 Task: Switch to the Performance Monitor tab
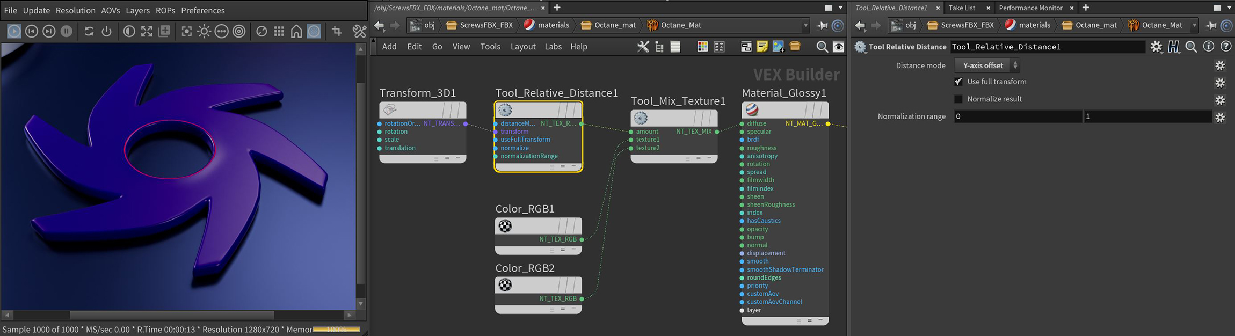pos(1030,8)
